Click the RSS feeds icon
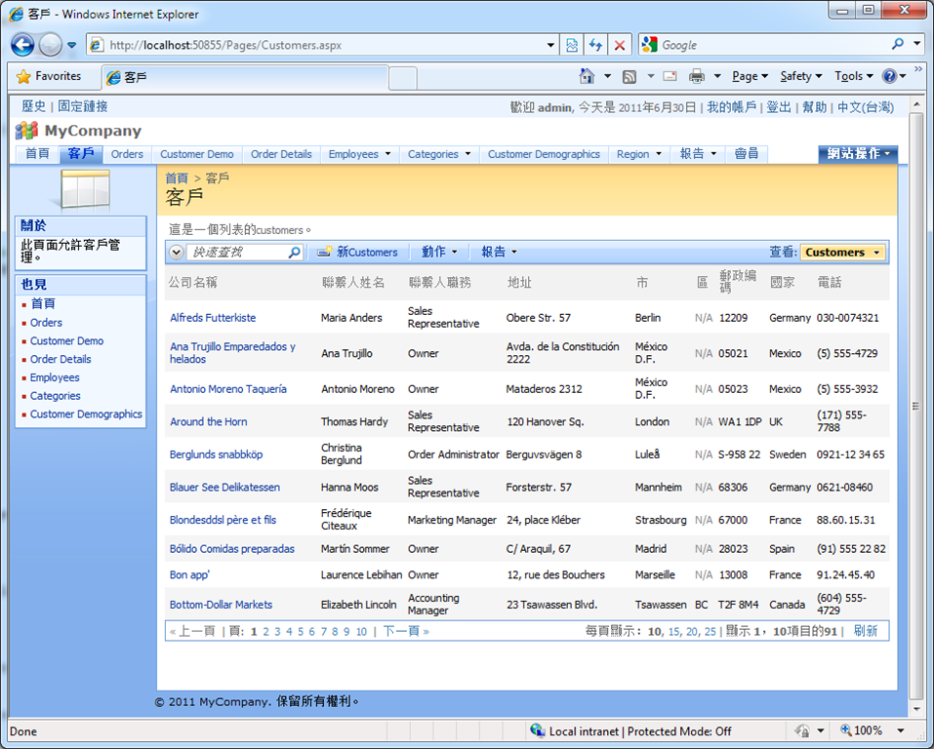This screenshot has width=934, height=749. [x=629, y=76]
